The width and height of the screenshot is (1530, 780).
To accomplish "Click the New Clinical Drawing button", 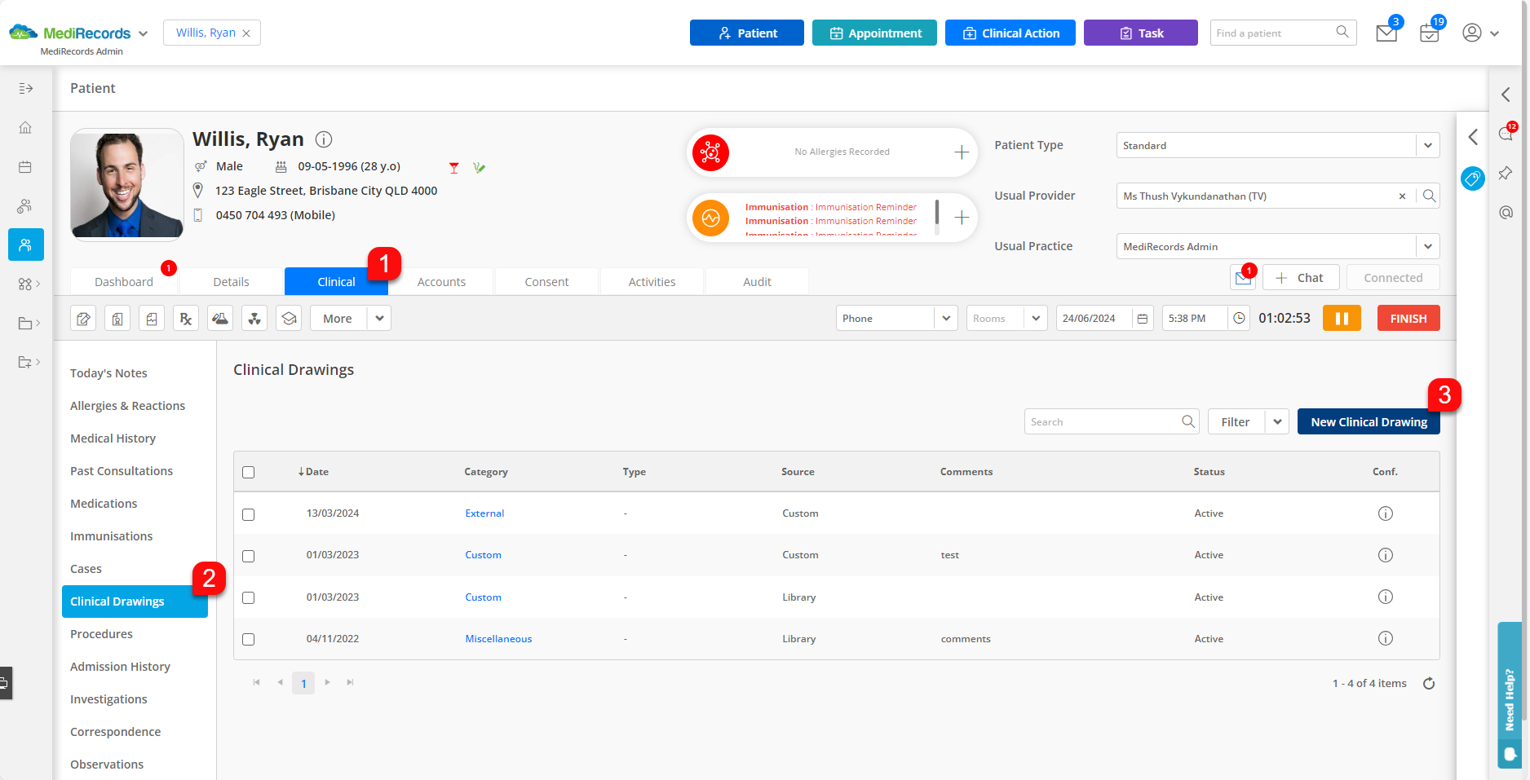I will [1368, 421].
